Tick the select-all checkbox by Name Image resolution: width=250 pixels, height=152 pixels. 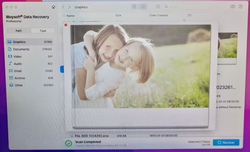coord(64,16)
